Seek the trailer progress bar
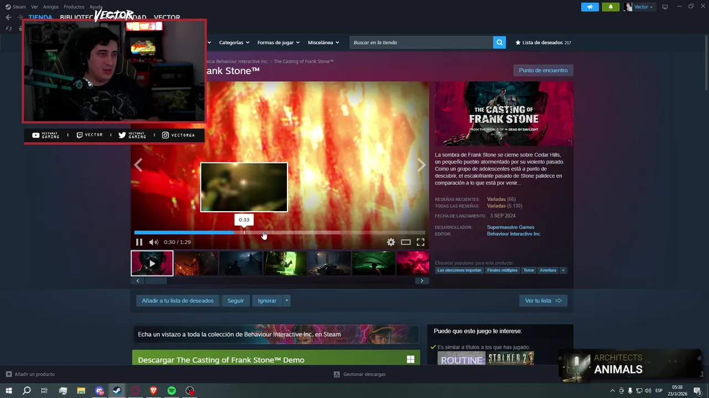Image resolution: width=709 pixels, height=398 pixels. click(280, 233)
